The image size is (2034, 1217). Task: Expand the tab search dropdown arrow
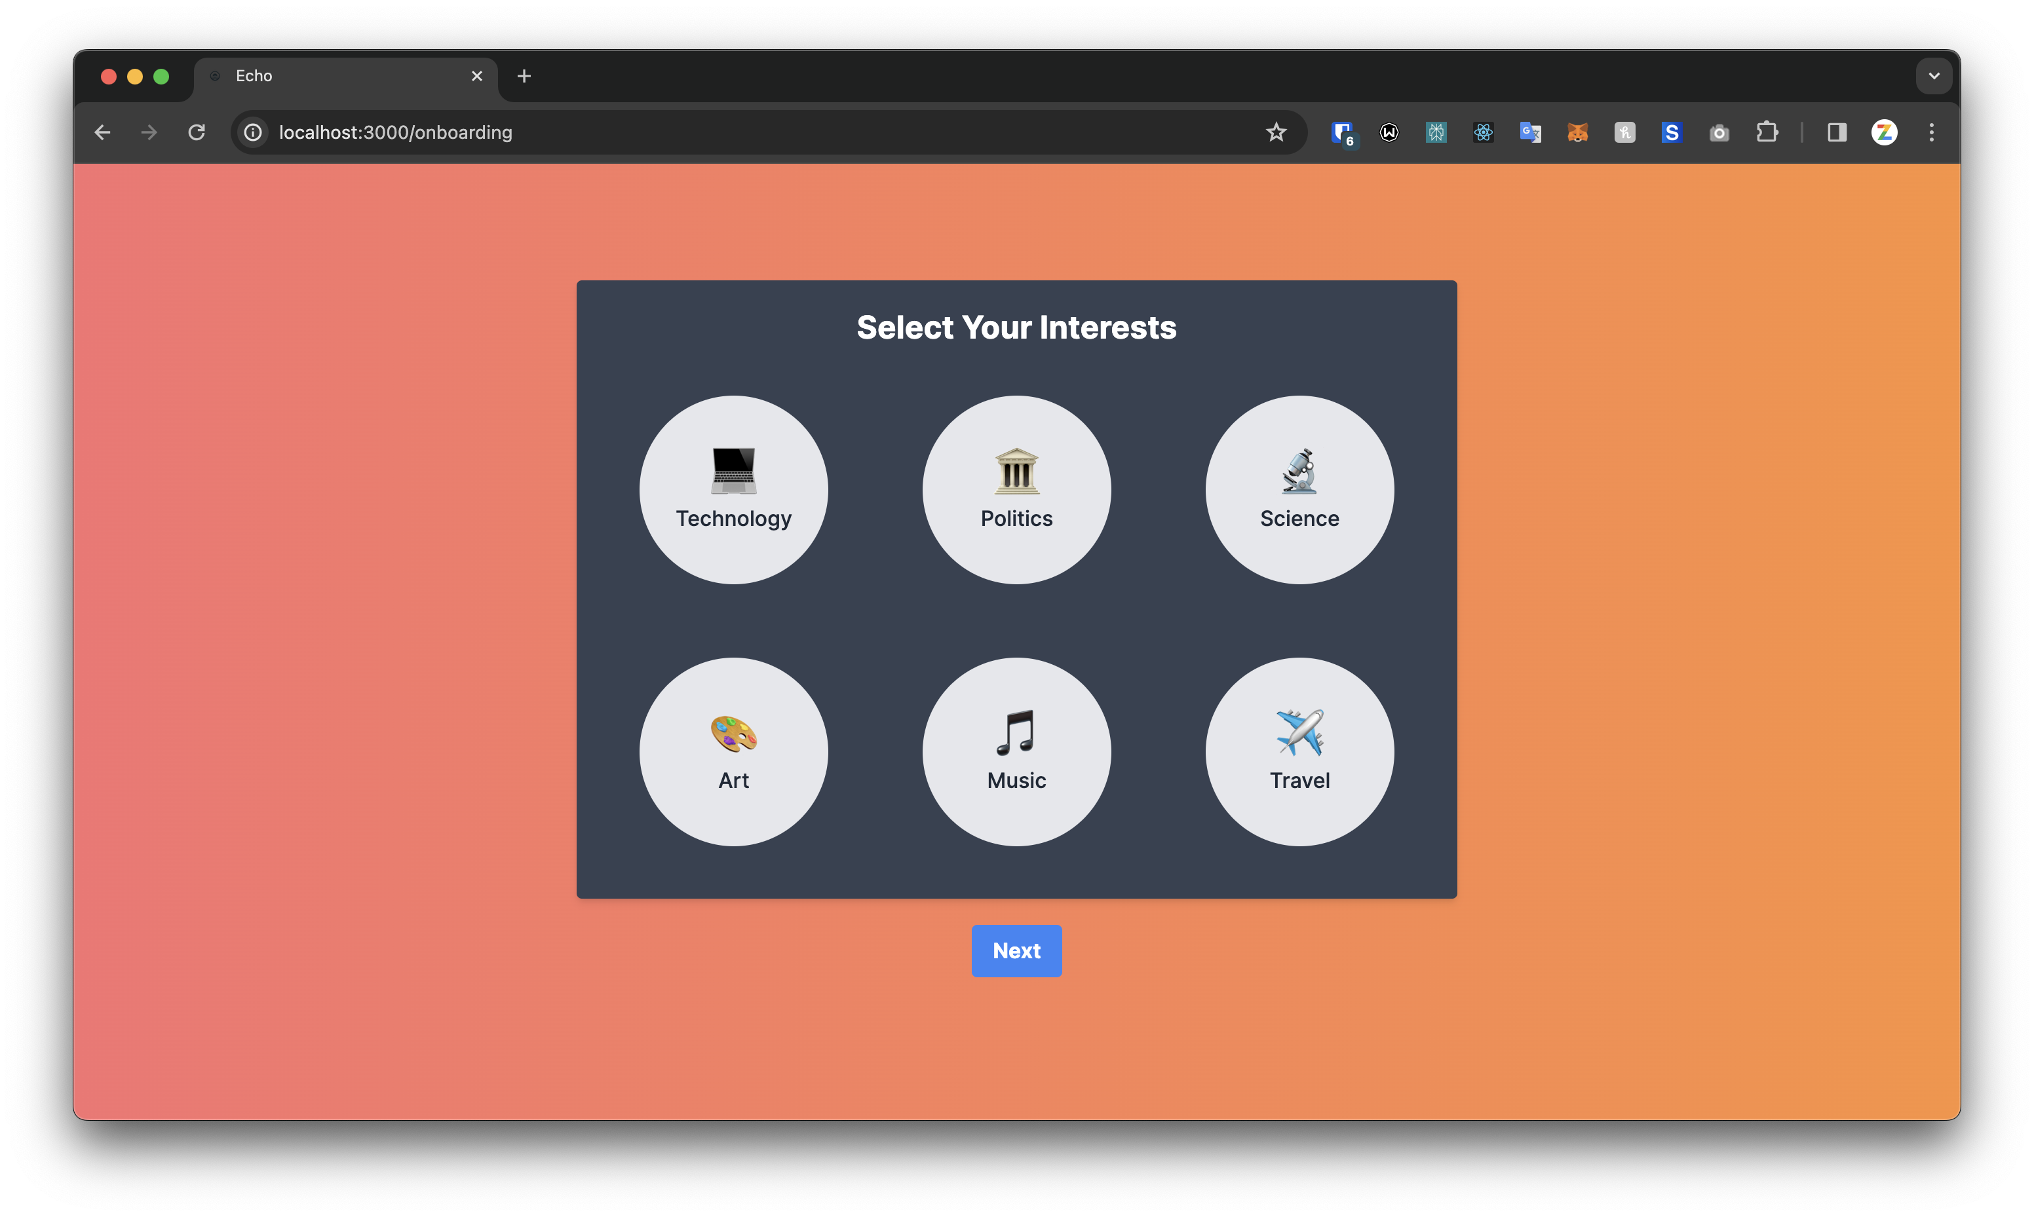coord(1934,76)
